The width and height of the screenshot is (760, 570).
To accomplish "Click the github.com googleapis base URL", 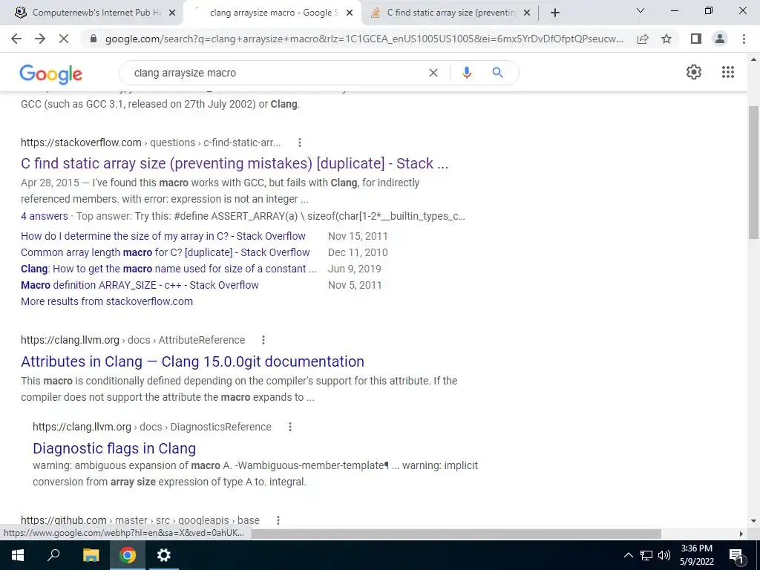I will tap(140, 520).
